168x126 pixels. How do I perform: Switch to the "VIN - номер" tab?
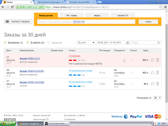[71, 15]
